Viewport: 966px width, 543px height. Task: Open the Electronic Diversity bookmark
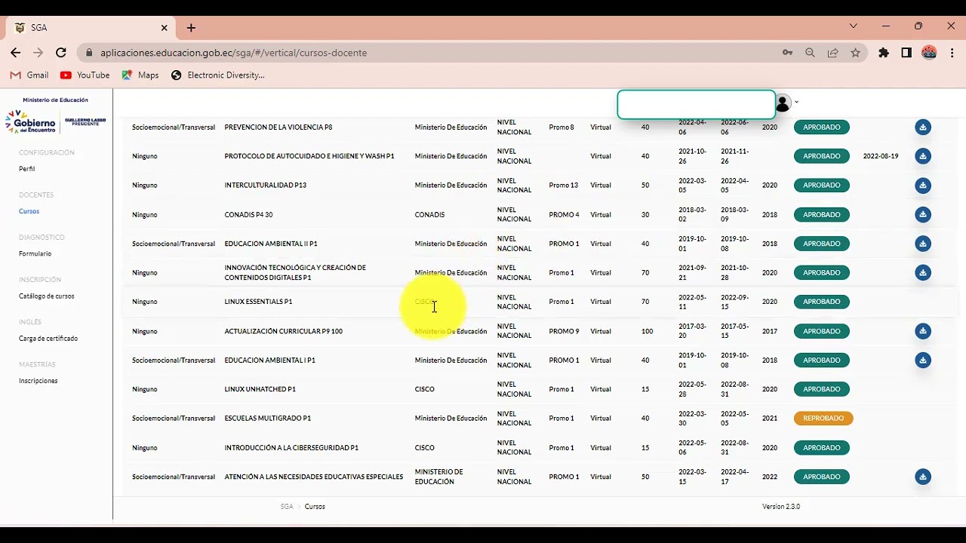218,75
